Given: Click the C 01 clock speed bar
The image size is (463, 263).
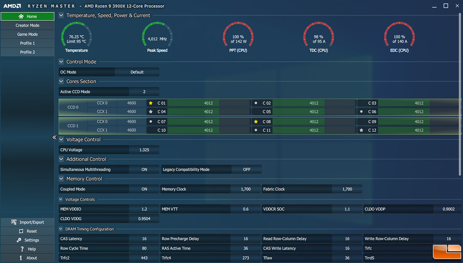Looking at the screenshot, I should (x=208, y=103).
